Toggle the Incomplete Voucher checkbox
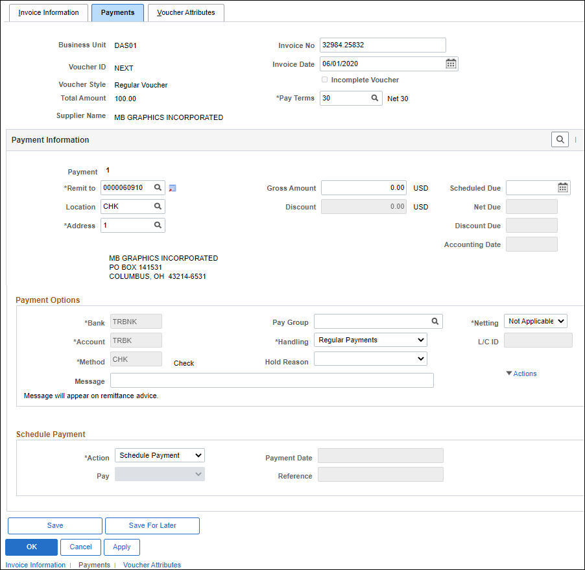Viewport: 585px width, 570px height. (x=324, y=80)
